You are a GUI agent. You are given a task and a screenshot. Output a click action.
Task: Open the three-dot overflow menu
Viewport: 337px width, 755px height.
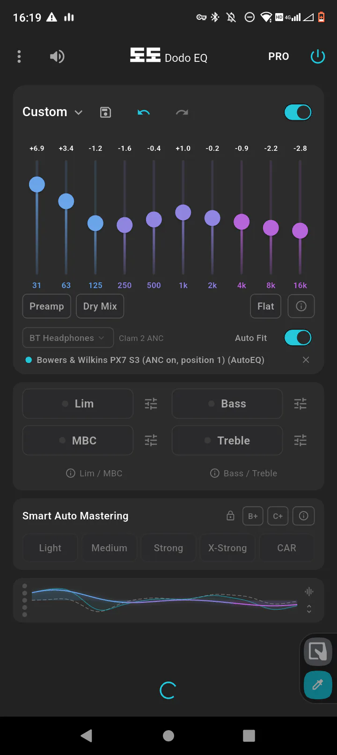19,57
